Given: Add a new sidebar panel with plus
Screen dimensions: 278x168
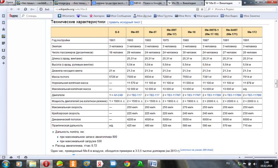Looking at the screenshot, I should pyautogui.click(x=3, y=63).
